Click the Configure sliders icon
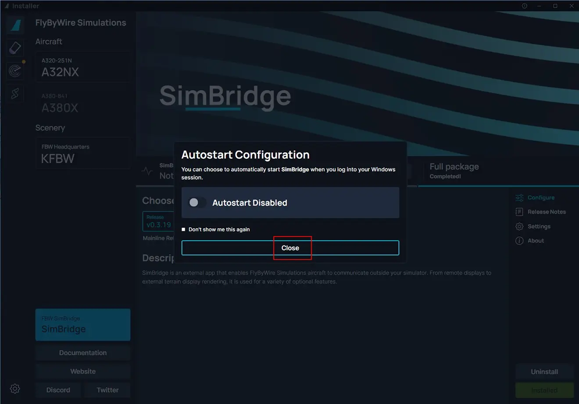579x404 pixels. pos(519,198)
